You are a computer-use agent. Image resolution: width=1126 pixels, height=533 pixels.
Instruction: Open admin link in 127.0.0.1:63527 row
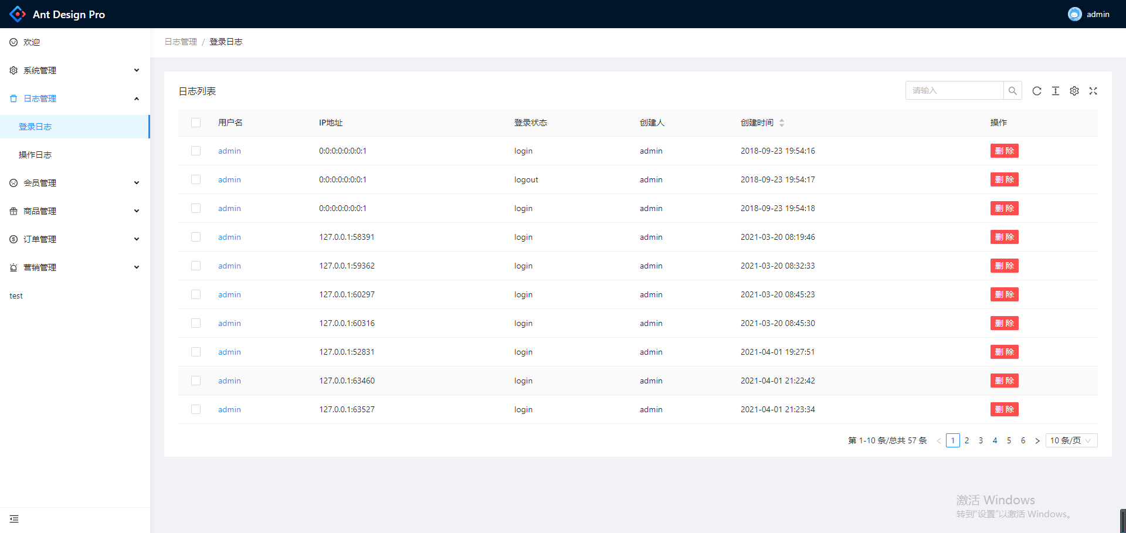(229, 409)
